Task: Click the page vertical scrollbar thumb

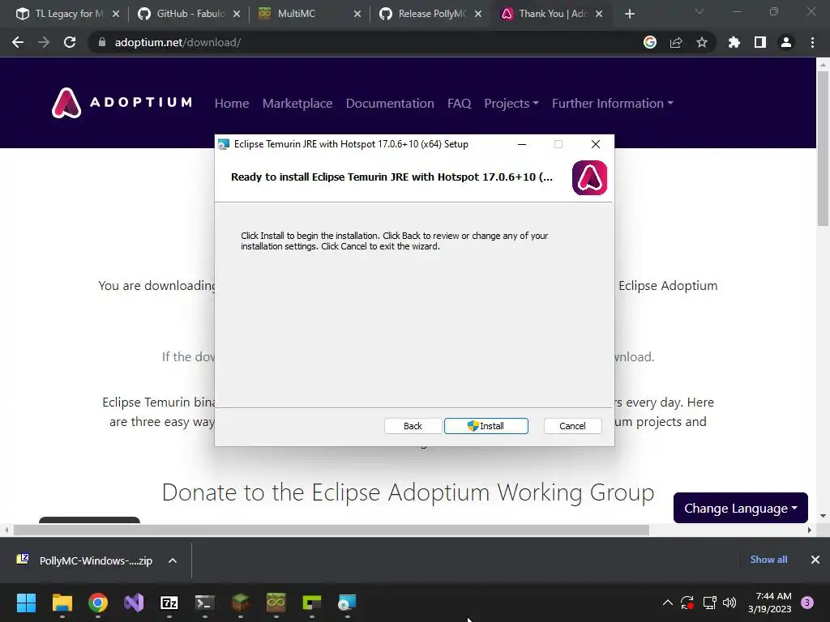Action: click(x=823, y=148)
